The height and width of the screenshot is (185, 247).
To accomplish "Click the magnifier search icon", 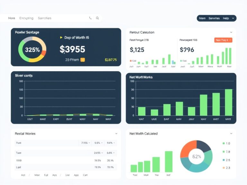I will click(97, 18).
